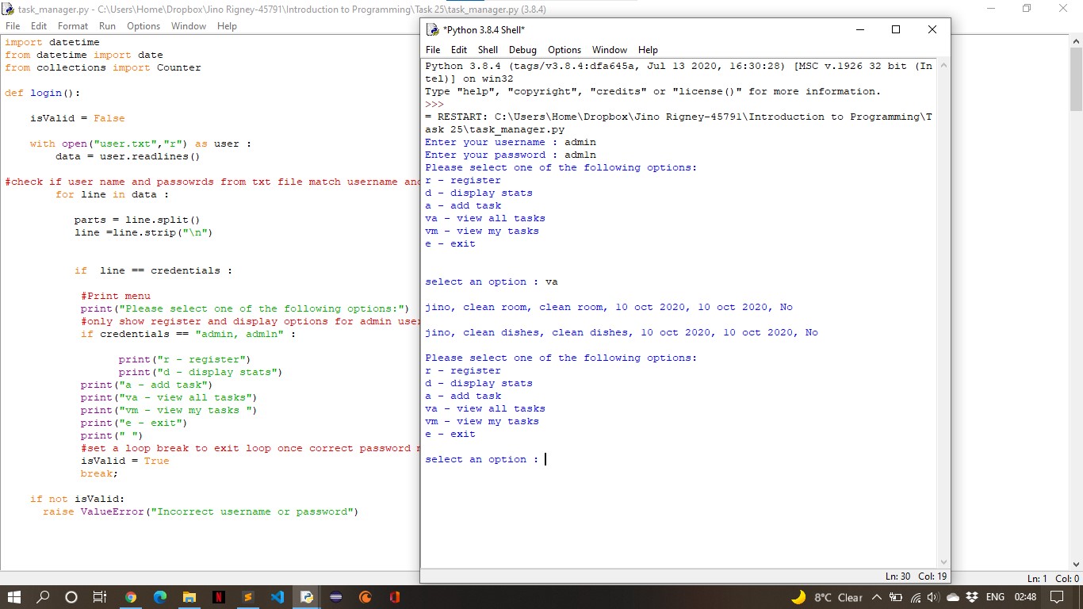Viewport: 1083px width, 609px height.
Task: Open the Shell menu in Python Shell
Action: 488,50
